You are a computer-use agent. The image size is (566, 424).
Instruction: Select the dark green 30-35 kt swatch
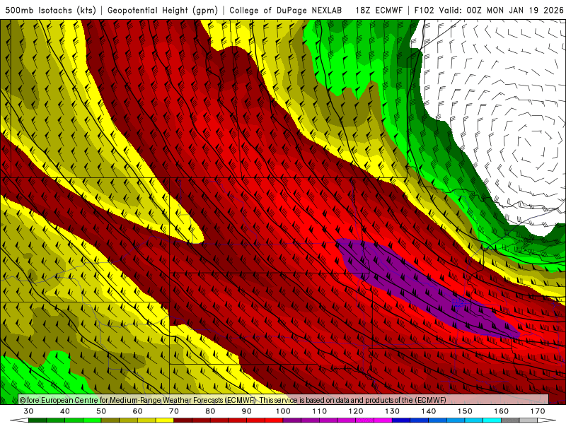point(37,420)
